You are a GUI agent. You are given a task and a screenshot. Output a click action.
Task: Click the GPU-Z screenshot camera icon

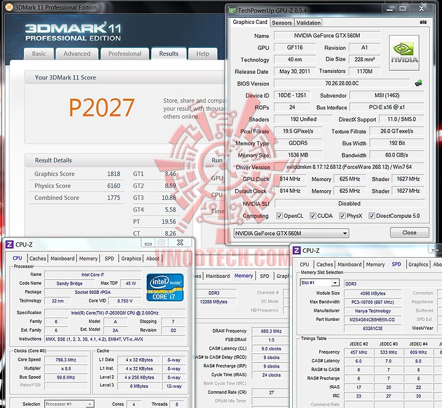coord(423,22)
